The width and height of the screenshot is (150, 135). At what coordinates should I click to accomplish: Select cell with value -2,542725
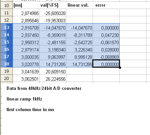79,42
